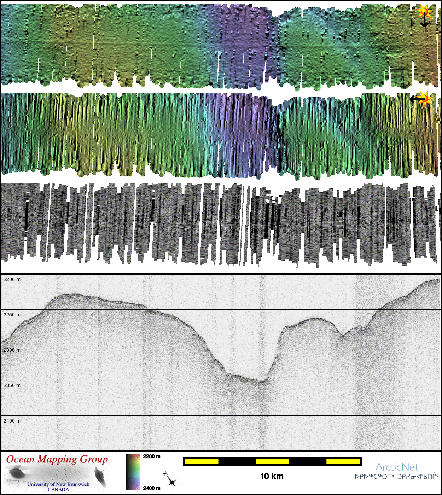Click the 2250 m depth label in the profile

tap(12, 315)
